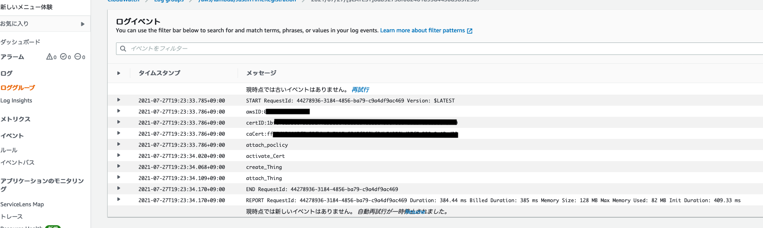
Task: Open アプリケーションのモニタリング section
Action: (42, 185)
